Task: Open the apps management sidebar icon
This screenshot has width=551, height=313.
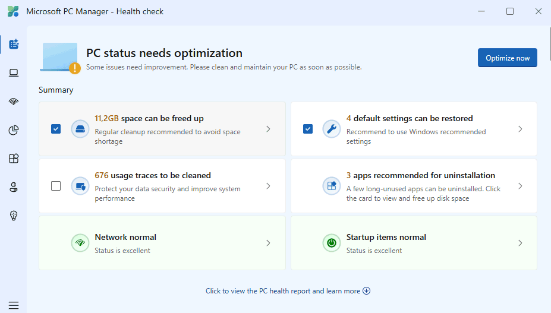Action: pyautogui.click(x=14, y=159)
